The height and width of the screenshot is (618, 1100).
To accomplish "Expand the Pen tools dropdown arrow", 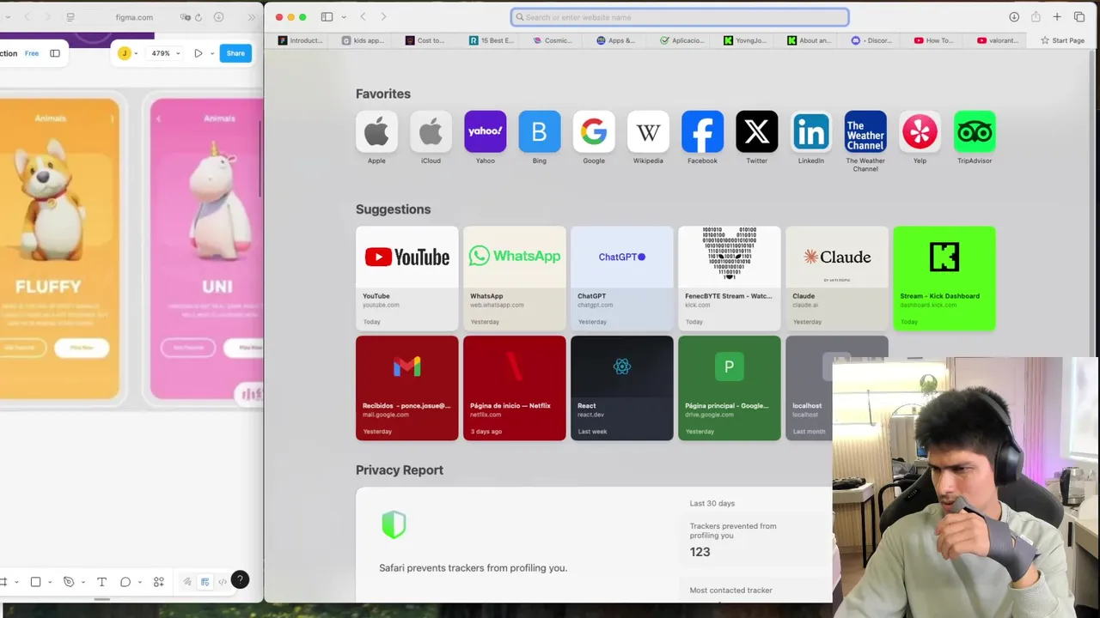I will [83, 582].
